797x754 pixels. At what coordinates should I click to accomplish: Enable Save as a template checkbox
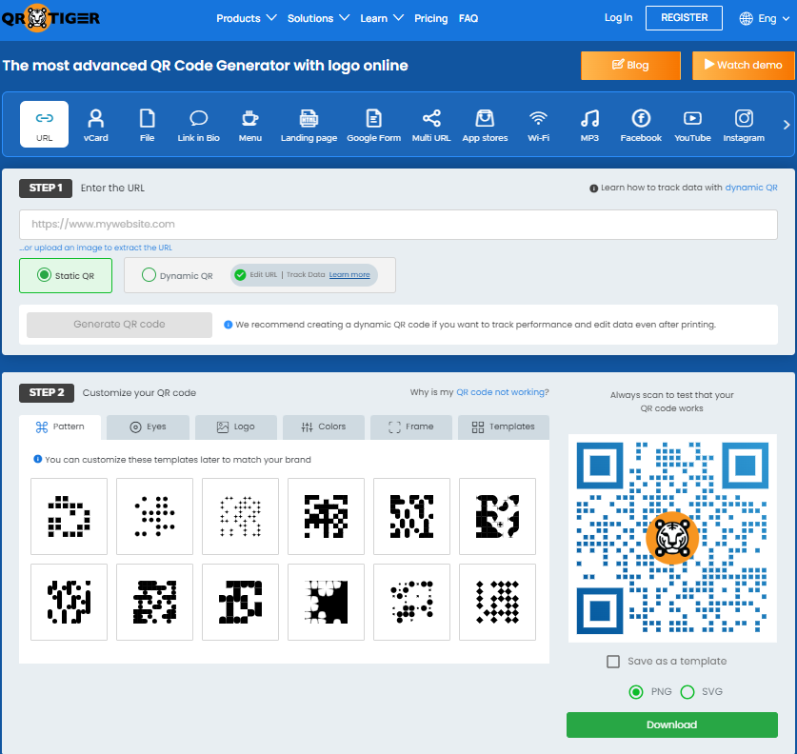click(x=613, y=662)
